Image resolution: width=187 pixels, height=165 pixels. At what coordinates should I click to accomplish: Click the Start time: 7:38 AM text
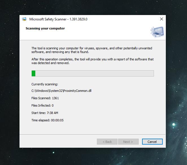(x=45, y=113)
